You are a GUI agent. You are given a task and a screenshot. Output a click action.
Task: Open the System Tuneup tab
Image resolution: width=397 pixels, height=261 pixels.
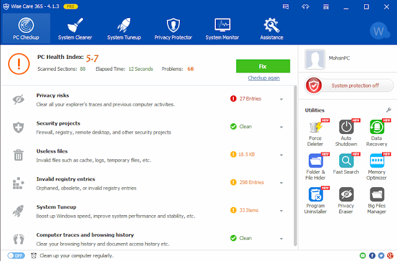[124, 29]
